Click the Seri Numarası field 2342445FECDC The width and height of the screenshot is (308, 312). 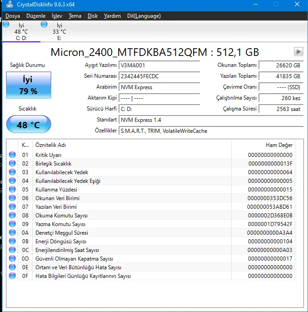[159, 76]
